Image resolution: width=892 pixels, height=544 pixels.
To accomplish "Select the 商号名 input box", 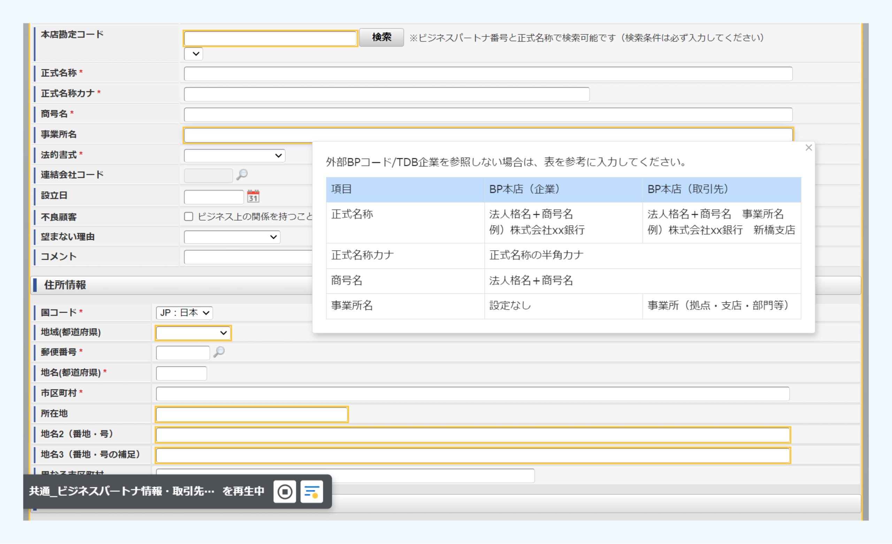I will click(x=487, y=115).
